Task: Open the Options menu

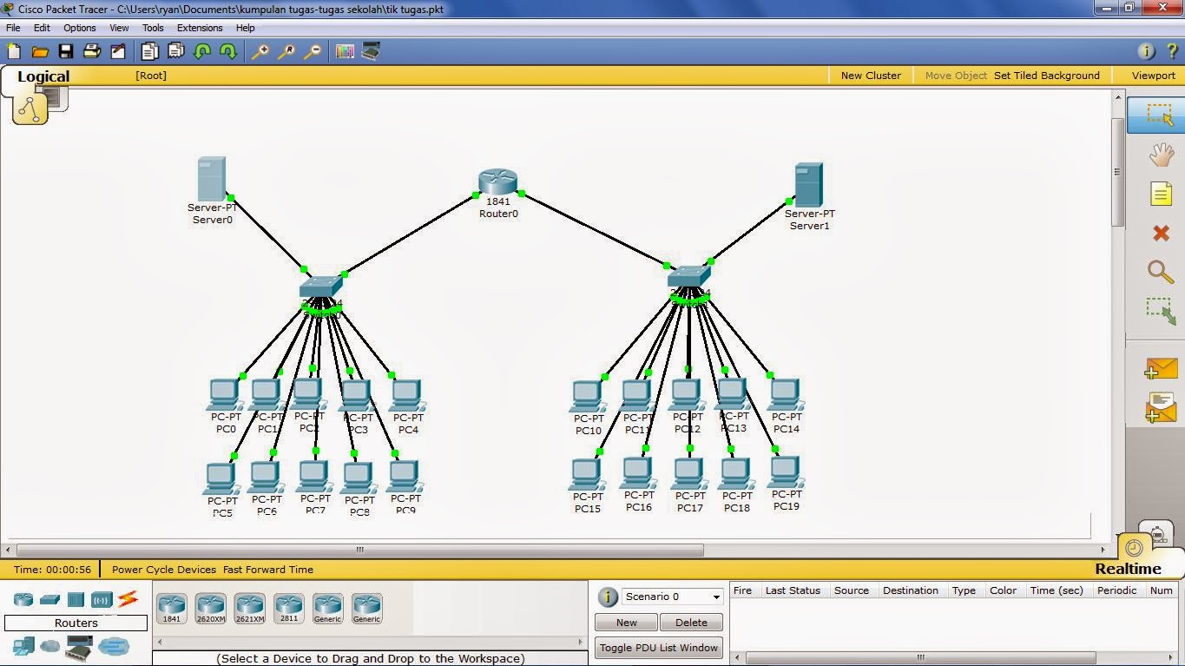Action: [80, 28]
